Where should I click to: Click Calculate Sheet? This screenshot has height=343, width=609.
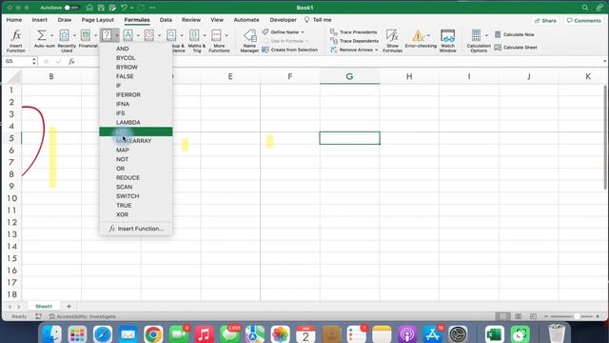[x=516, y=48]
